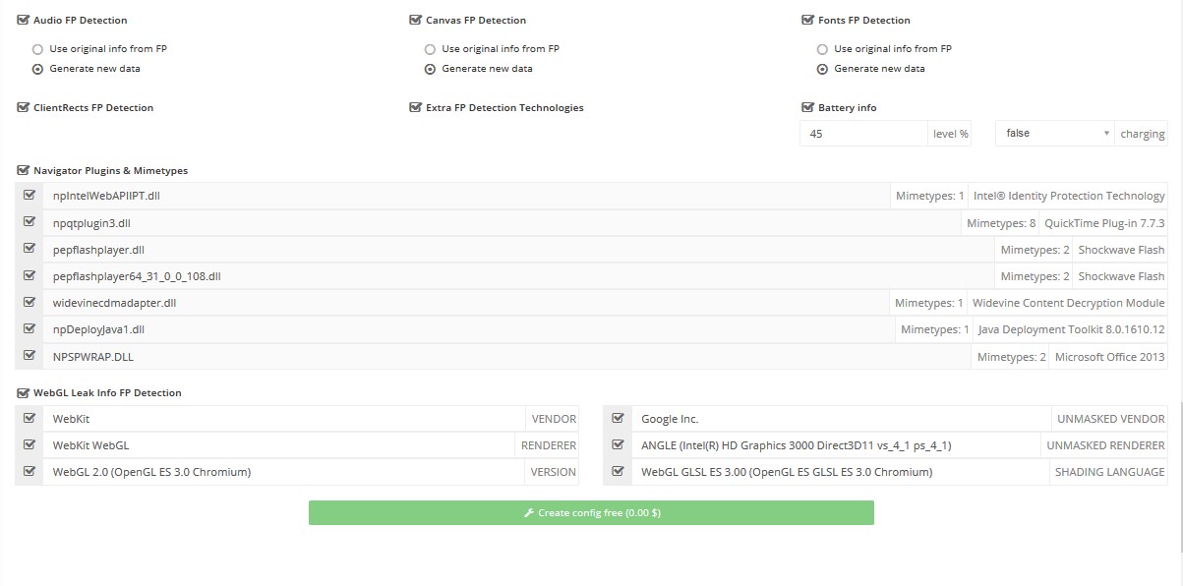The width and height of the screenshot is (1183, 586).
Task: Choose 'Generate new data' under Fonts FP Detection
Action: coord(823,69)
